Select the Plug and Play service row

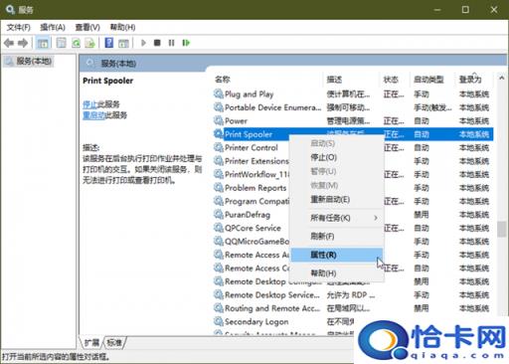(x=353, y=93)
